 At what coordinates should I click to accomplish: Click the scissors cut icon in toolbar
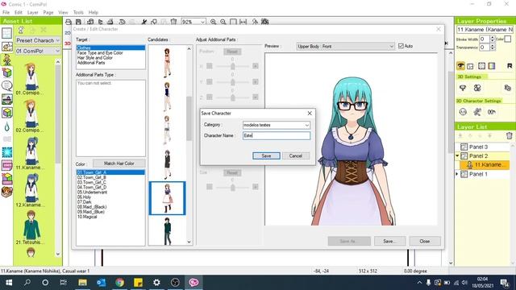(144, 22)
